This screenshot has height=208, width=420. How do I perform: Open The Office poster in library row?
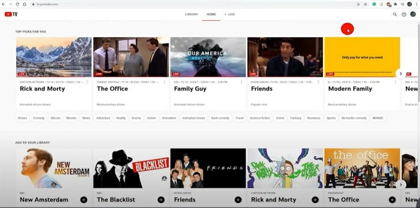click(x=362, y=168)
